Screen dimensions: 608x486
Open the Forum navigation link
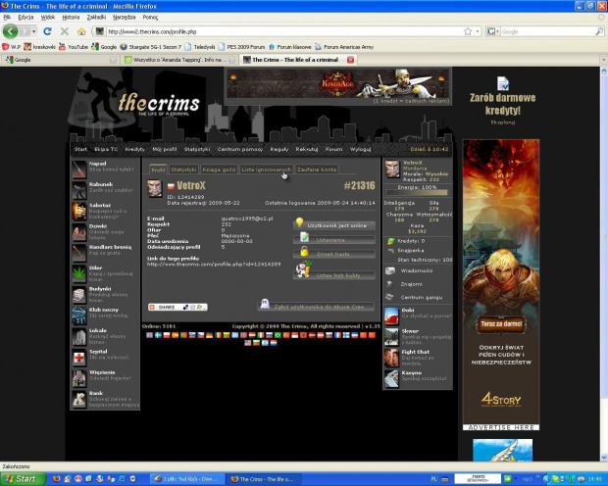coord(333,149)
